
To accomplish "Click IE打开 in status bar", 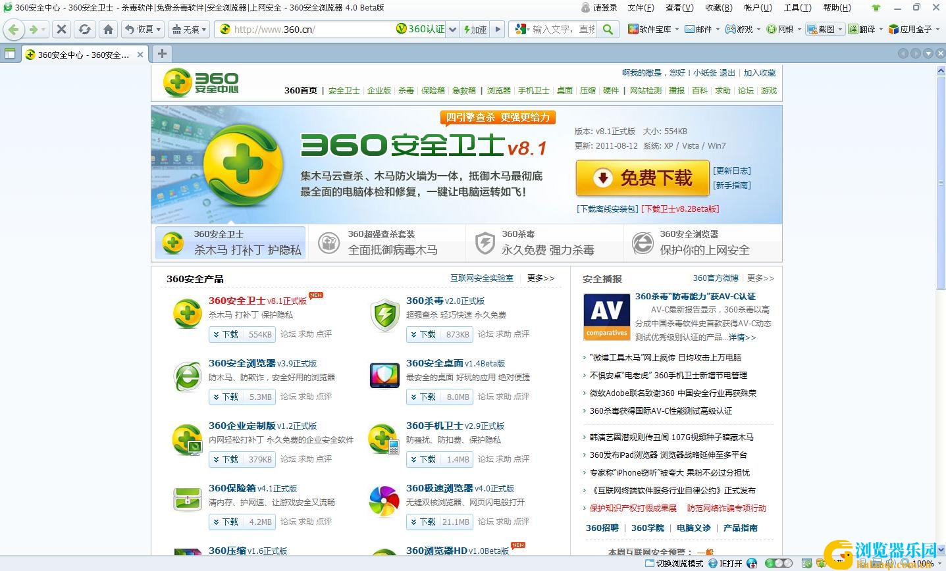I will tap(725, 563).
